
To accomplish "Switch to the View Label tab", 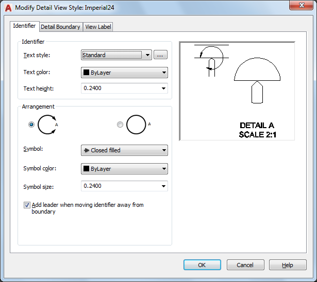I will [98, 27].
